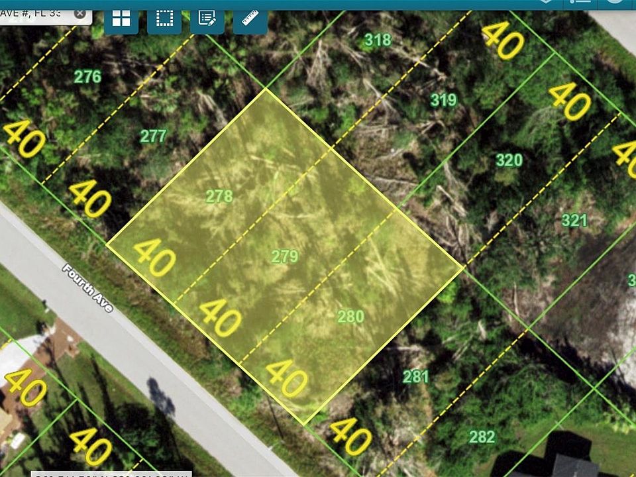Open the basemap gallery grid tool
The image size is (636, 477).
pyautogui.click(x=121, y=19)
